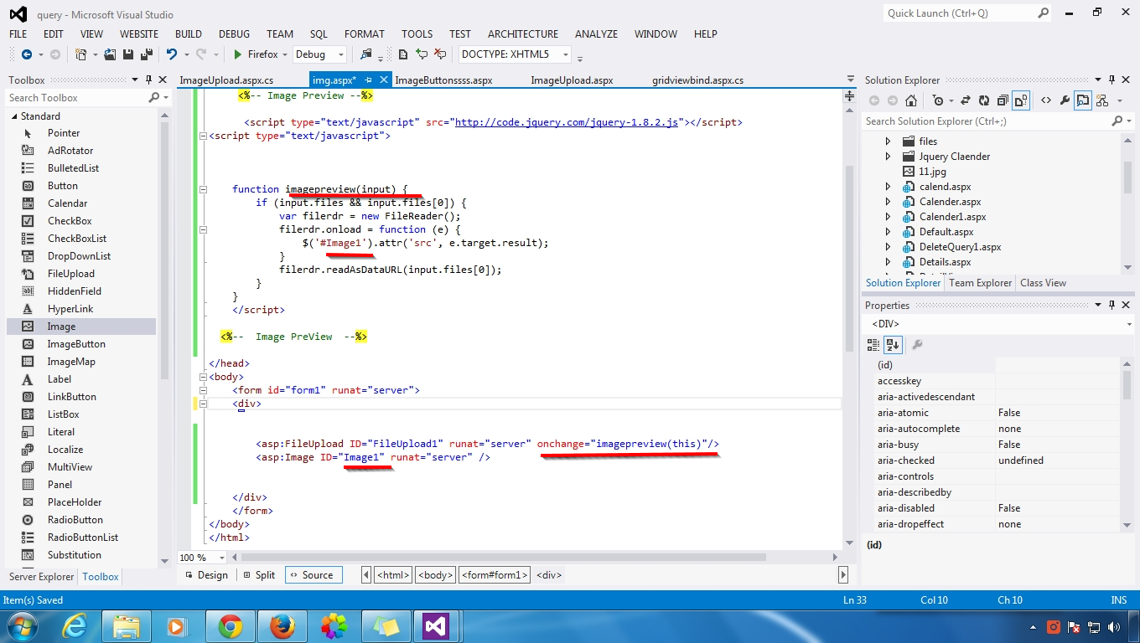The height and width of the screenshot is (643, 1140).
Task: Switch to Split view
Action: 259,575
